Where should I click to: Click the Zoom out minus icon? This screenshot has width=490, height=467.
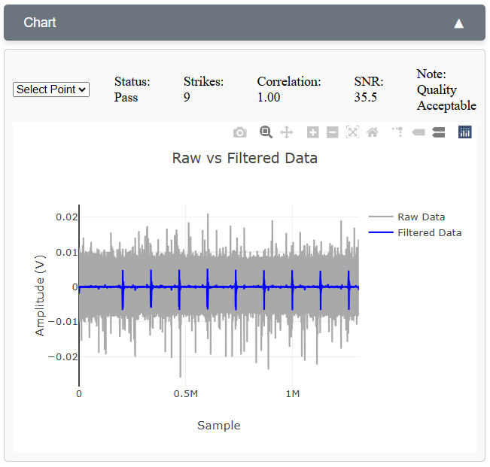click(333, 132)
